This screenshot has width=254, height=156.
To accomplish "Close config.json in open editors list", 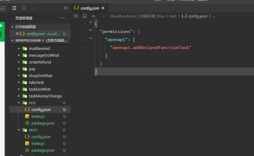I will 17,34.
